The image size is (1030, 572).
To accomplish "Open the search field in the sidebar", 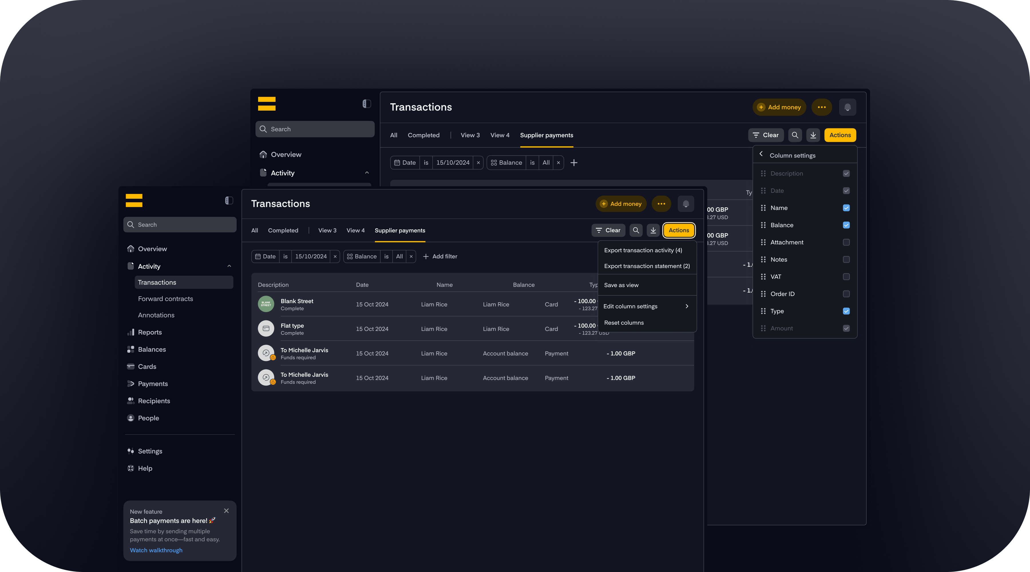I will click(x=179, y=224).
